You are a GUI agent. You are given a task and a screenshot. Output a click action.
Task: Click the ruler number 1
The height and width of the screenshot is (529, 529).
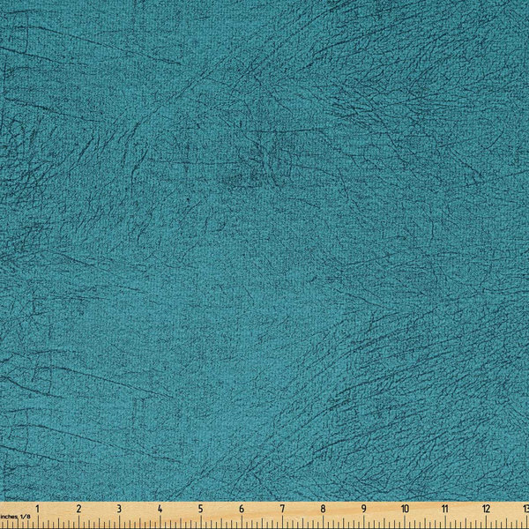coord(37,509)
